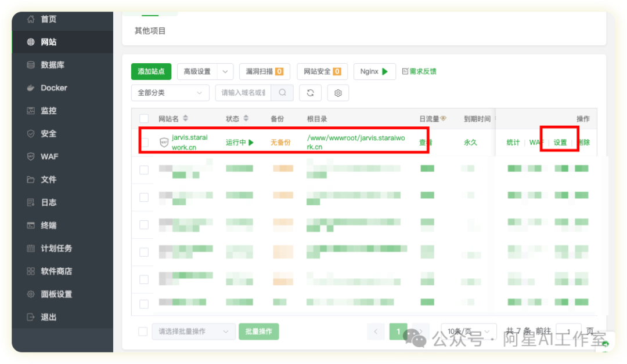The image size is (627, 364).
Task: Focus the domain search input field
Action: [243, 93]
